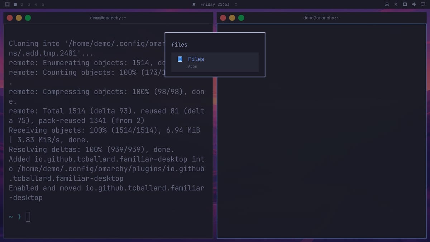Launch the Files app from launcher results
The image size is (430, 242).
(x=215, y=62)
